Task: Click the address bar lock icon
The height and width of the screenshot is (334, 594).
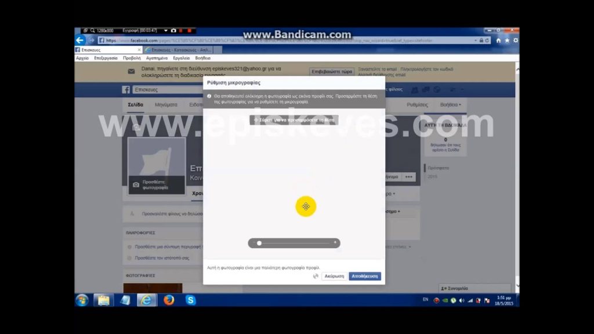Action: pyautogui.click(x=481, y=41)
